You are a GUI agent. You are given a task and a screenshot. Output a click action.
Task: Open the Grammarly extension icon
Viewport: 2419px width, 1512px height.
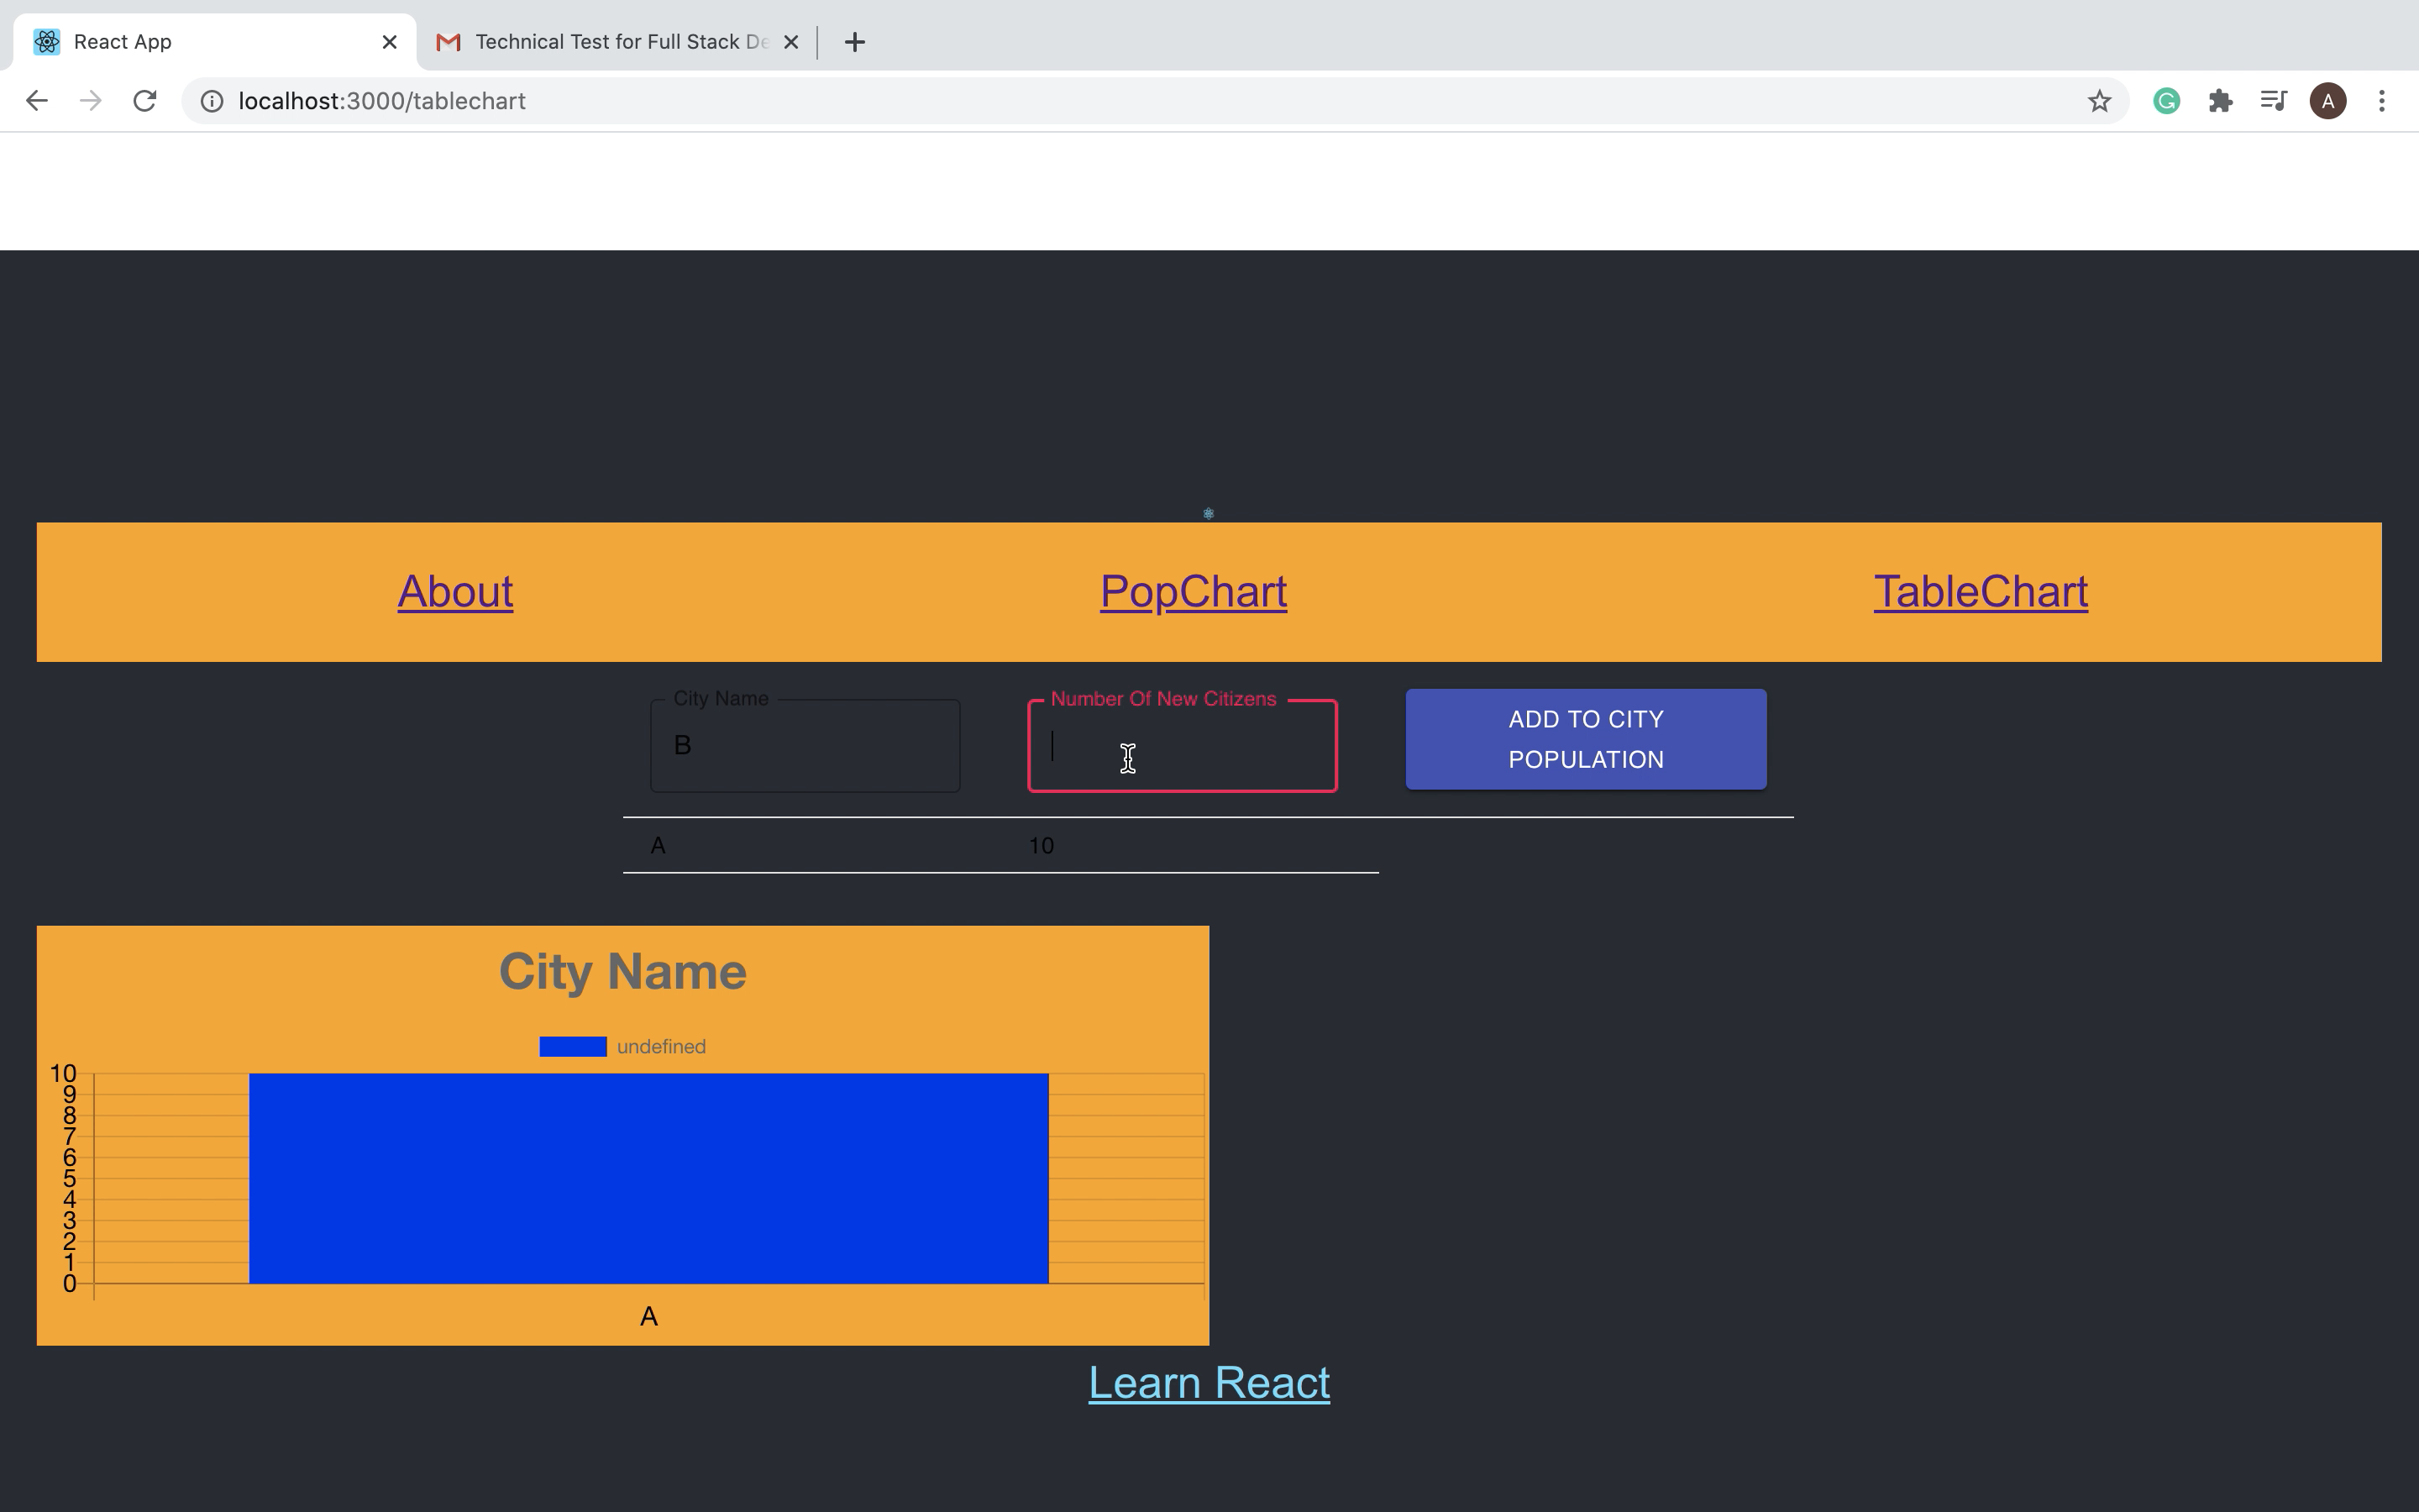pyautogui.click(x=2165, y=100)
